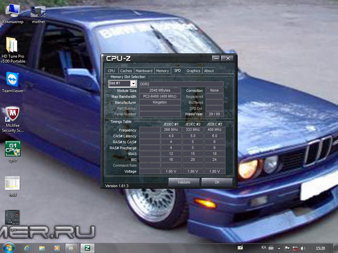The image size is (338, 253).
Task: Open Windows Media Player from the taskbar
Action: [57, 248]
